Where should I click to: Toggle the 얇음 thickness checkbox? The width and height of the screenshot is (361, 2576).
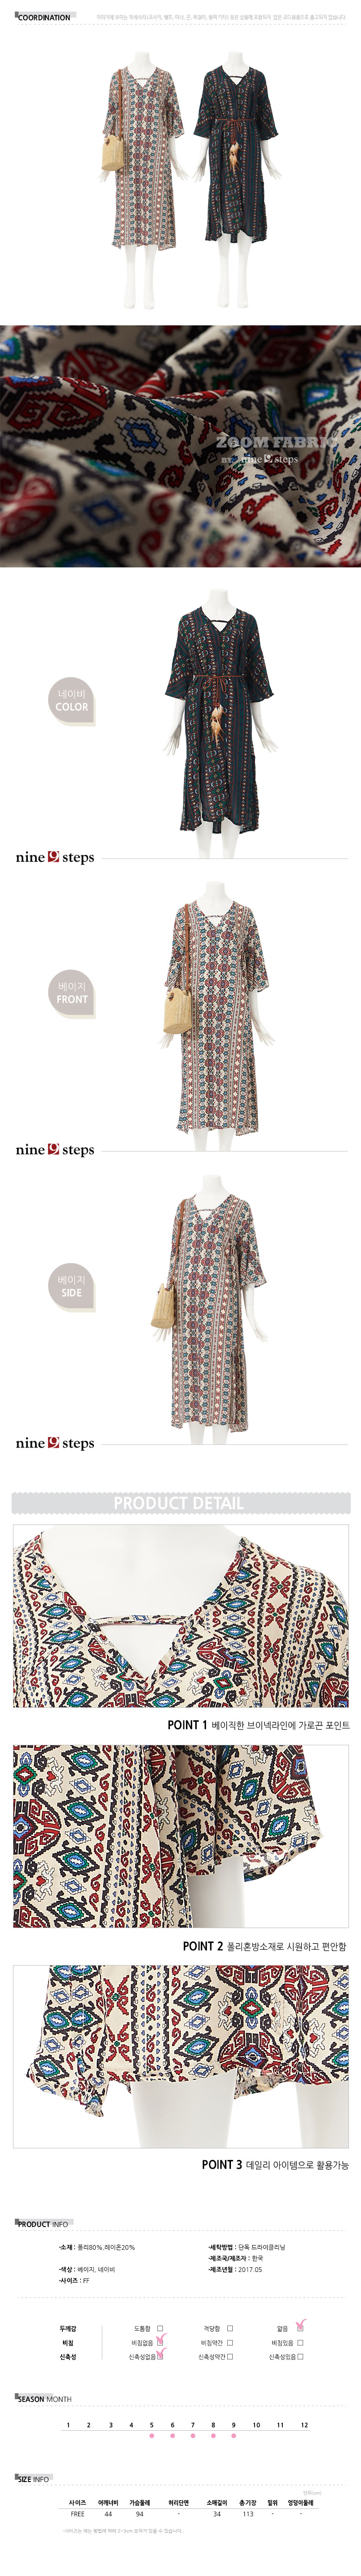(x=300, y=2328)
